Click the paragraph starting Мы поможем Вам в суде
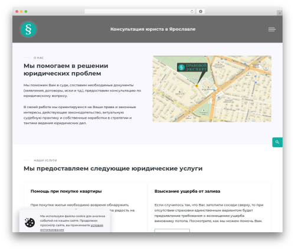 [82, 90]
